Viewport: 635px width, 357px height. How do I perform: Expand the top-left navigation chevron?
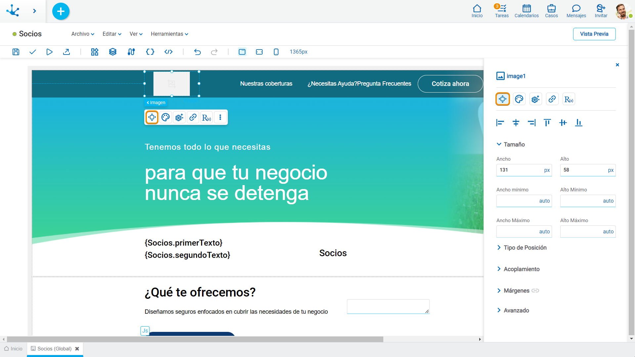[x=34, y=11]
